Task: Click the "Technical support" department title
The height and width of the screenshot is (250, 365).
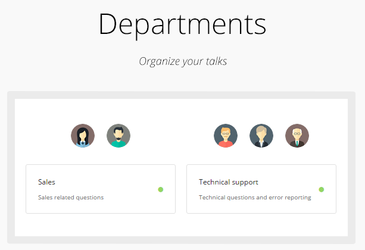Action: tap(229, 182)
